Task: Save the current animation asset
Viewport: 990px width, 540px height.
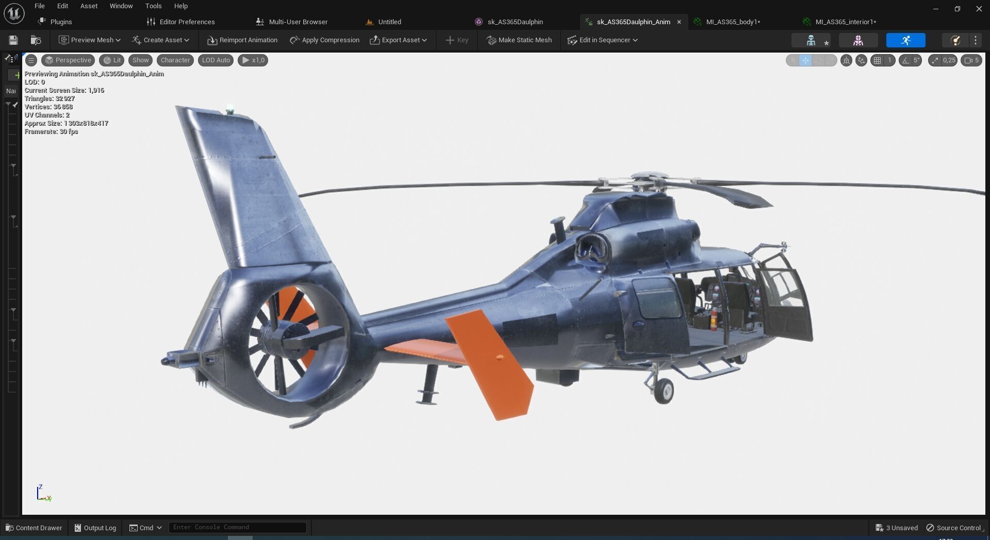Action: click(13, 40)
